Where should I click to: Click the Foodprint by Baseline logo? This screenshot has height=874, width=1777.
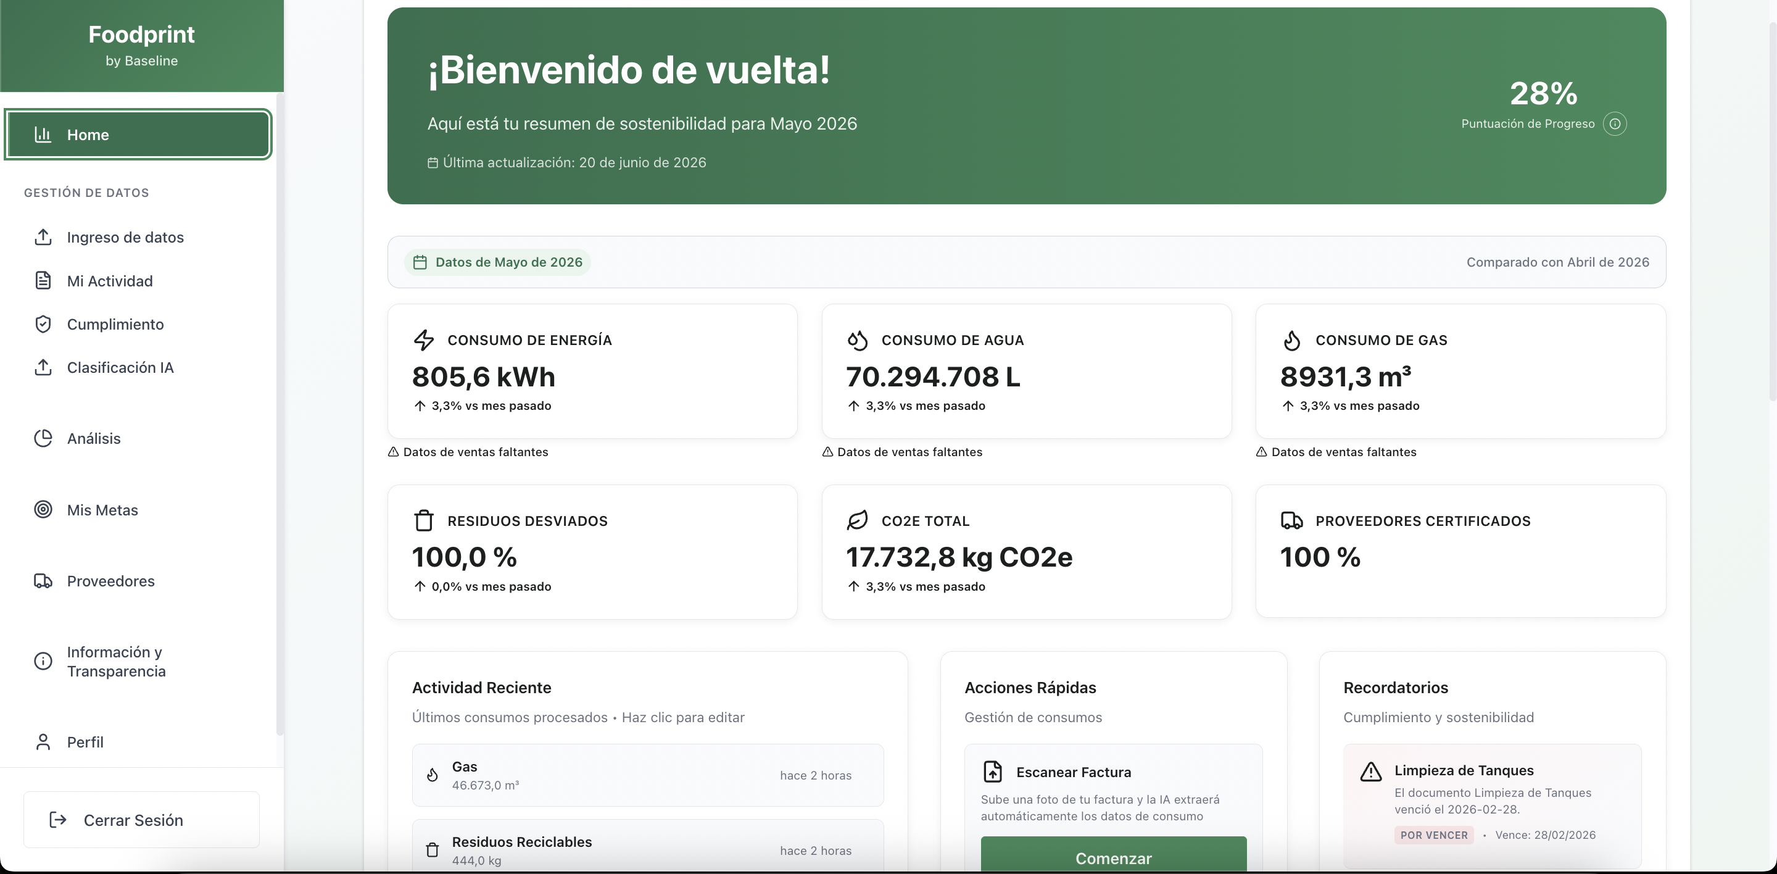[141, 45]
